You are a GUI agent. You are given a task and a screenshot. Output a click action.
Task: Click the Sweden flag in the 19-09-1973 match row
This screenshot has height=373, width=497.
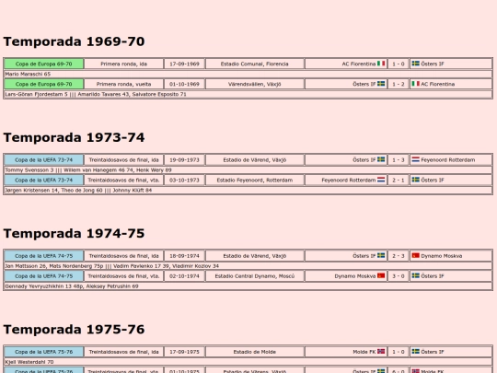pos(381,159)
